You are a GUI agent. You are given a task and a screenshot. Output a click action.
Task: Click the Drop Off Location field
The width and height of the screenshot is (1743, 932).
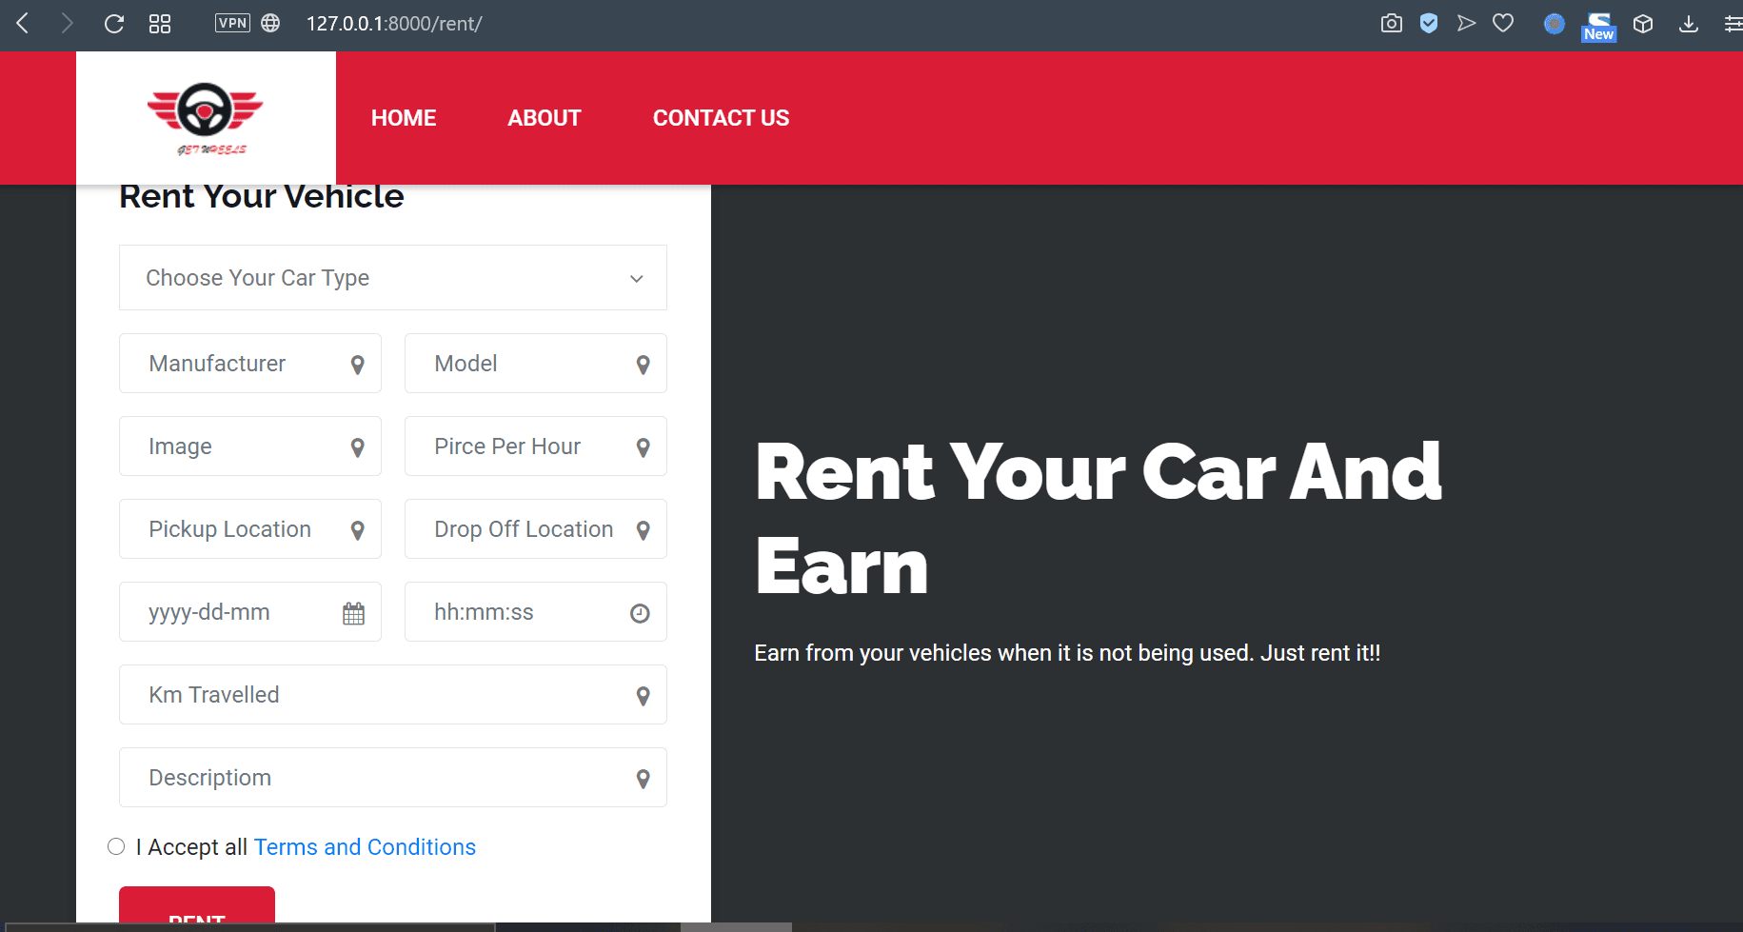524,529
